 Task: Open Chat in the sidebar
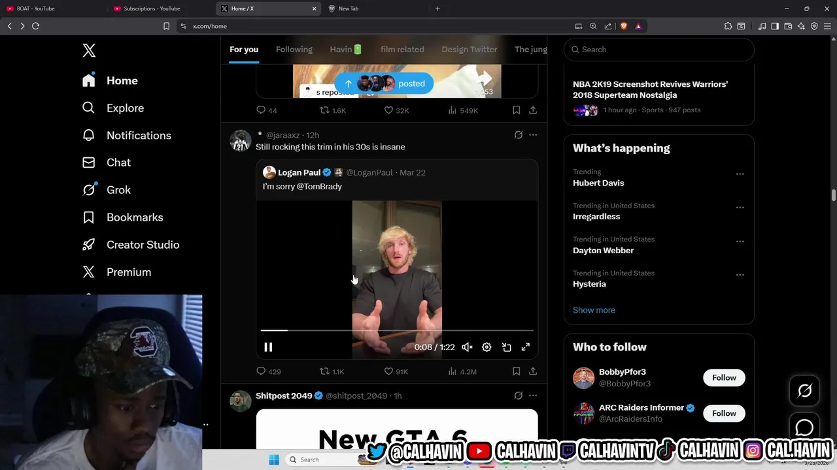coord(106,163)
